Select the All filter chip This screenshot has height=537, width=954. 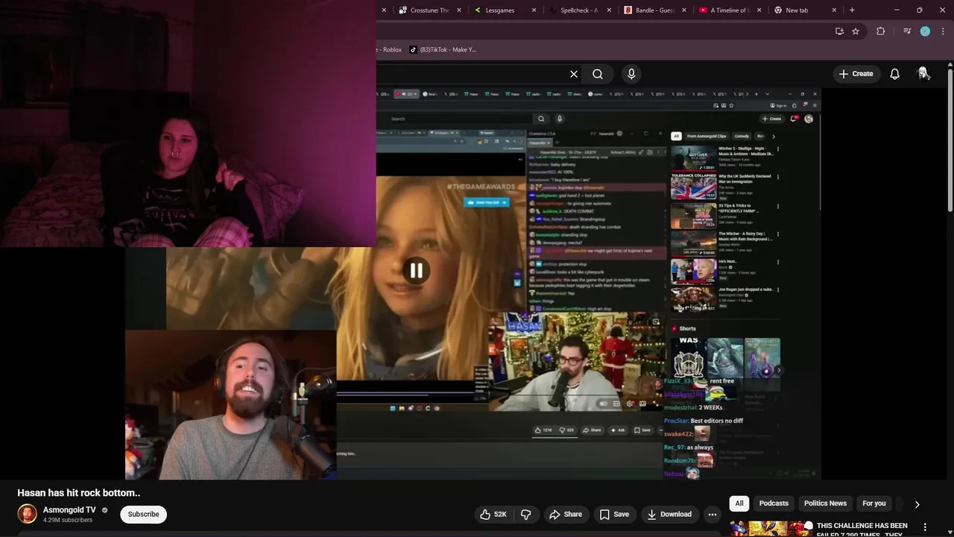[x=739, y=503]
